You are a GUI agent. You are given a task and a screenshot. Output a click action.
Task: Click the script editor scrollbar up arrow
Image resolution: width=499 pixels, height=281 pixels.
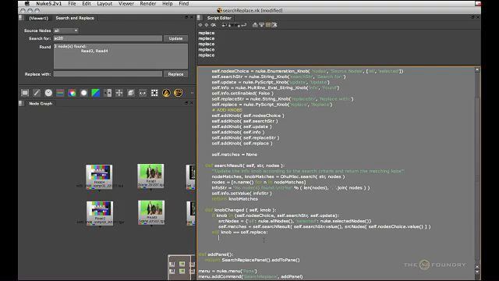(477, 69)
